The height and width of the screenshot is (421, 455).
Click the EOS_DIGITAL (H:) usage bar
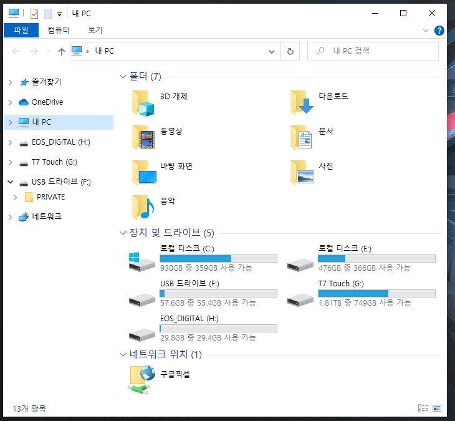click(218, 328)
